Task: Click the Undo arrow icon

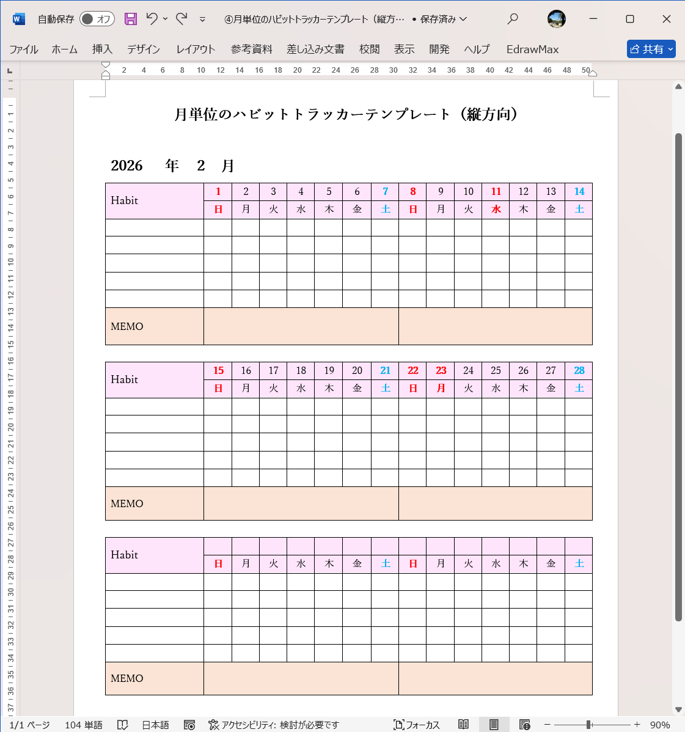Action: coord(152,19)
